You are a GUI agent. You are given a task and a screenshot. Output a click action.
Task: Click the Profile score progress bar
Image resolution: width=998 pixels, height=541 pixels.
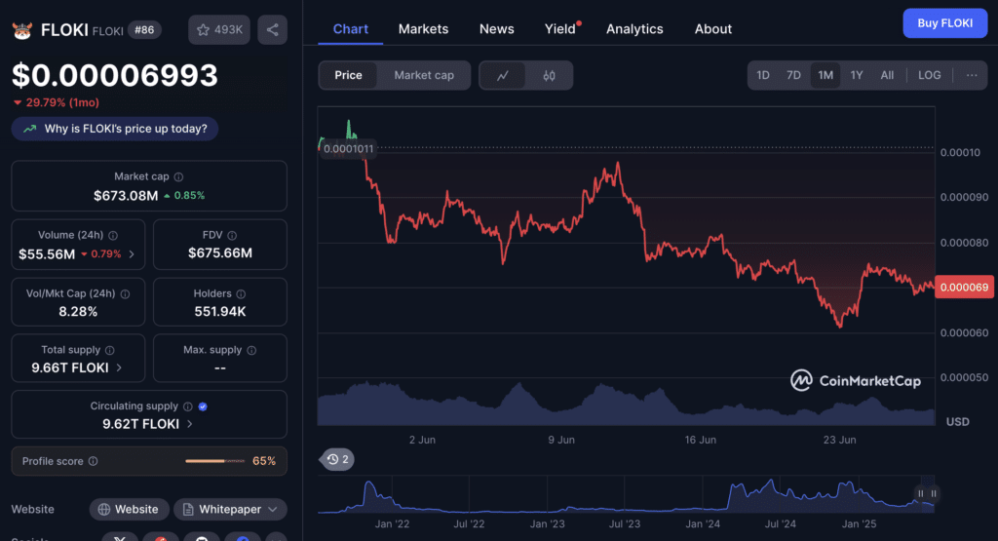(x=215, y=461)
